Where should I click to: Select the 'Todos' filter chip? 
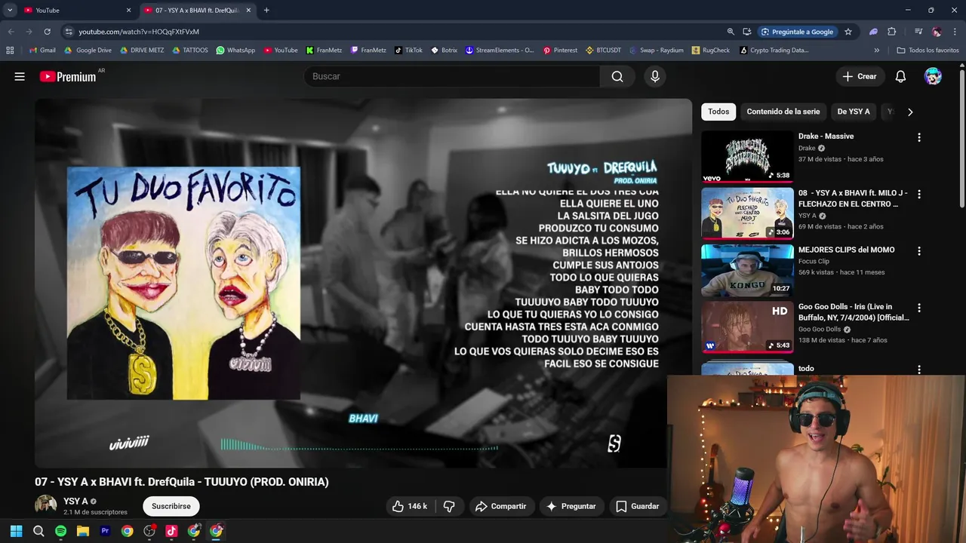(718, 112)
